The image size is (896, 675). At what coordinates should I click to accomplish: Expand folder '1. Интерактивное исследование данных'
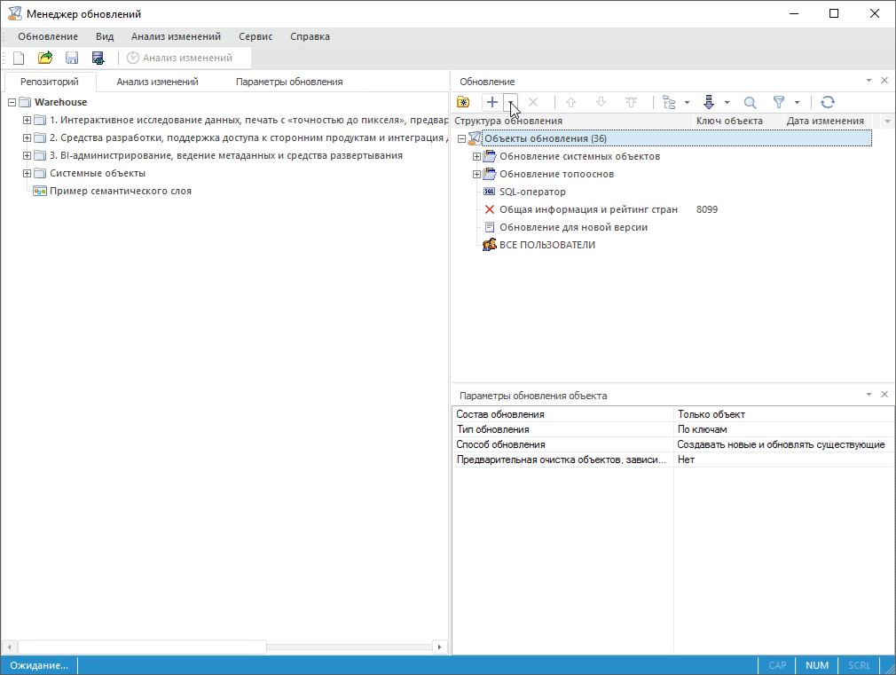(27, 120)
